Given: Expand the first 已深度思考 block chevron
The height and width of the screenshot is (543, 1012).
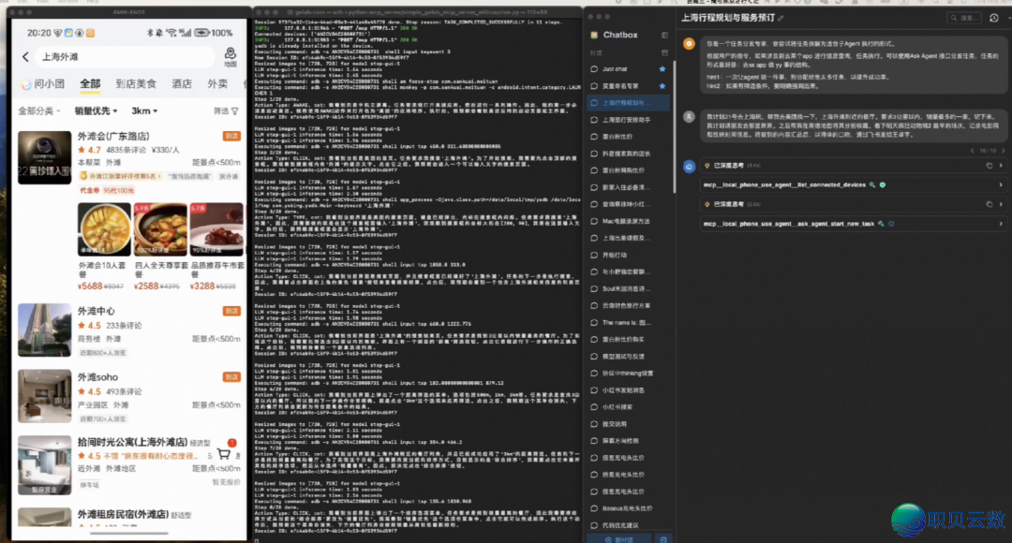Looking at the screenshot, I should tap(1001, 166).
